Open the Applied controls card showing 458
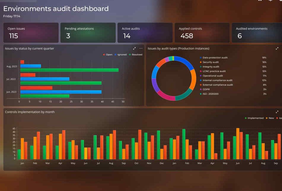This screenshot has height=191, width=282. click(x=202, y=33)
